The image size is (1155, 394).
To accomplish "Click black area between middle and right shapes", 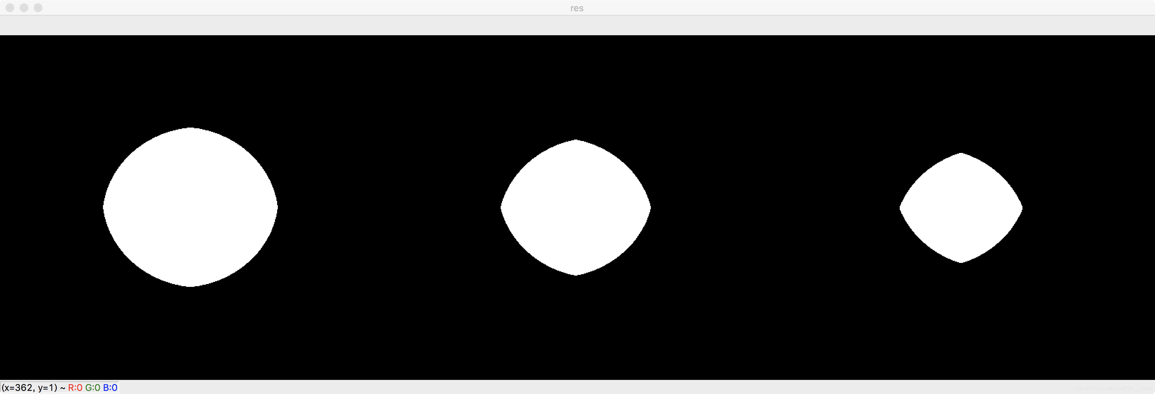I will tap(776, 208).
